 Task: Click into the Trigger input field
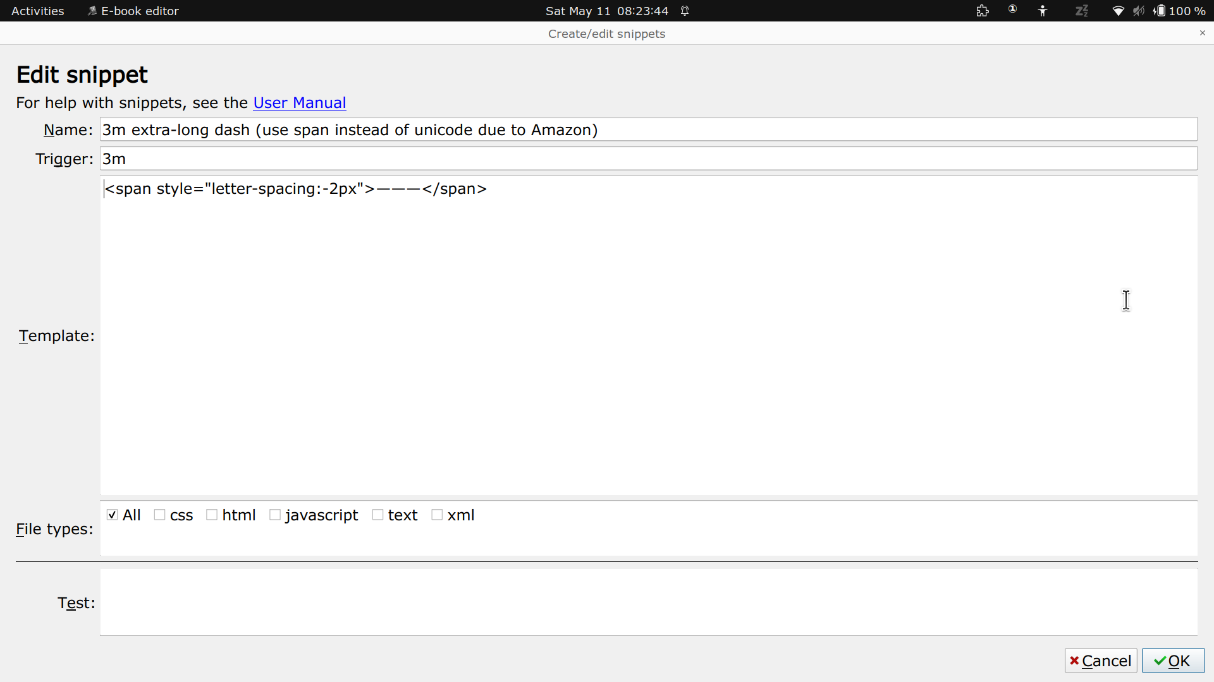[x=648, y=159]
